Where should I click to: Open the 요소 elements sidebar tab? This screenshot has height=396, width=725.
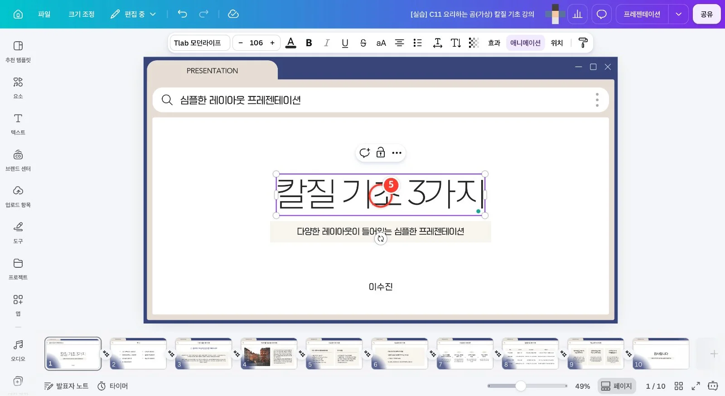(18, 87)
